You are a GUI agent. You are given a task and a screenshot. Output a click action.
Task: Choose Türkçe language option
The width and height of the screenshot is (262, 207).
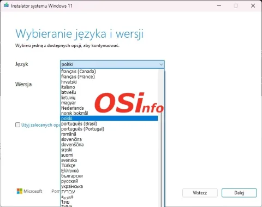pyautogui.click(x=109, y=165)
